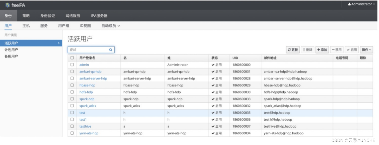Check the box for spark-hdp row
379x145 pixels.
72,99
